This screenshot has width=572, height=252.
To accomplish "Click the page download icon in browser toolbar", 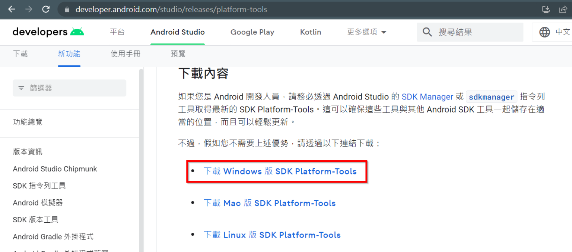I will coord(546,9).
